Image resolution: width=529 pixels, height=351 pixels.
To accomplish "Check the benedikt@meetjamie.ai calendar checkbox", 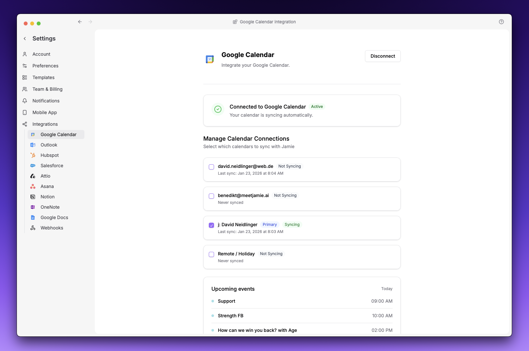I will point(211,196).
